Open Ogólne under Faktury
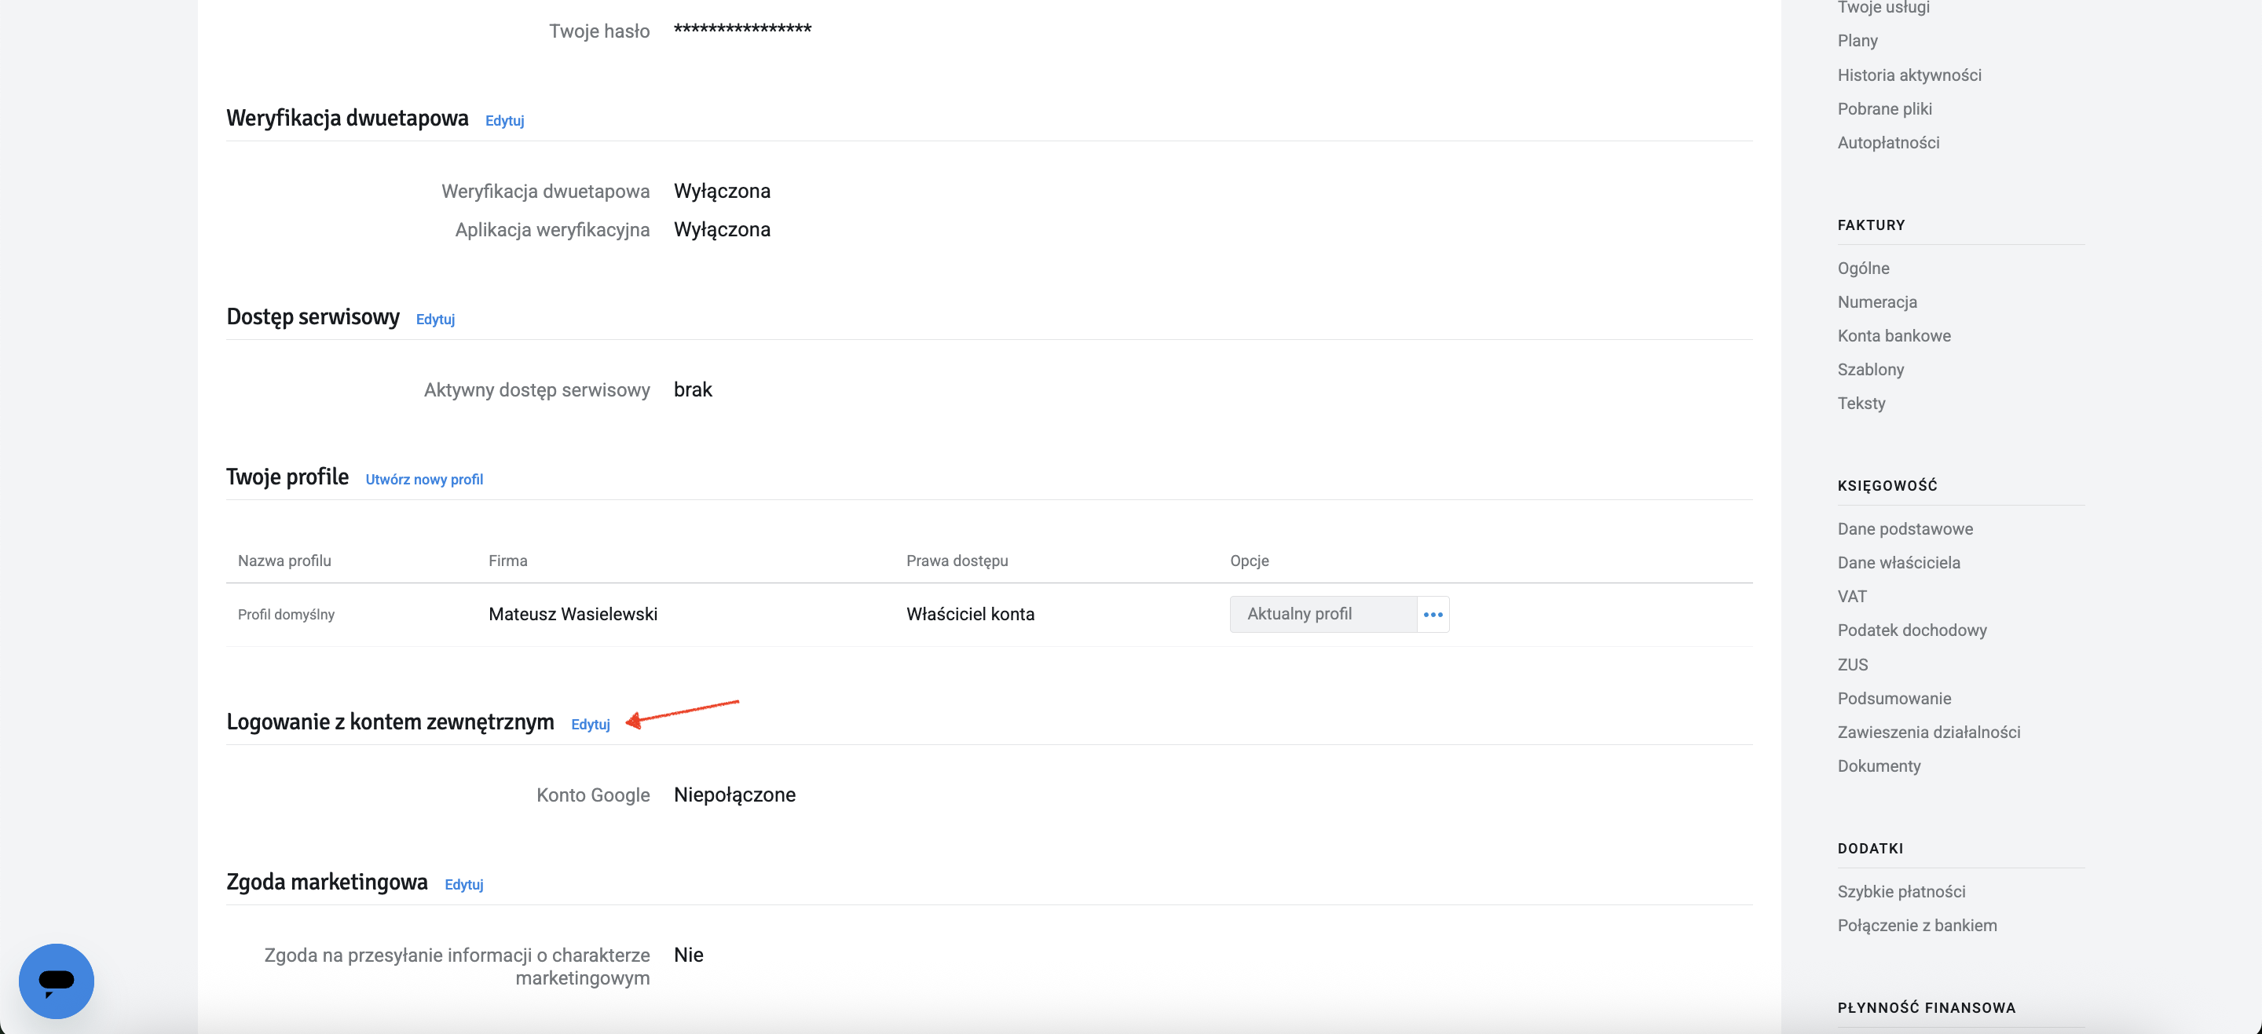 [x=1863, y=268]
